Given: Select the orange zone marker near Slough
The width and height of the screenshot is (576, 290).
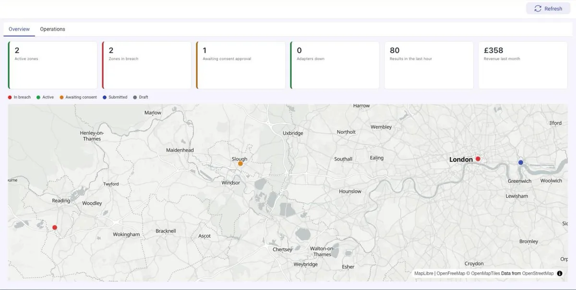Looking at the screenshot, I should click(x=240, y=164).
